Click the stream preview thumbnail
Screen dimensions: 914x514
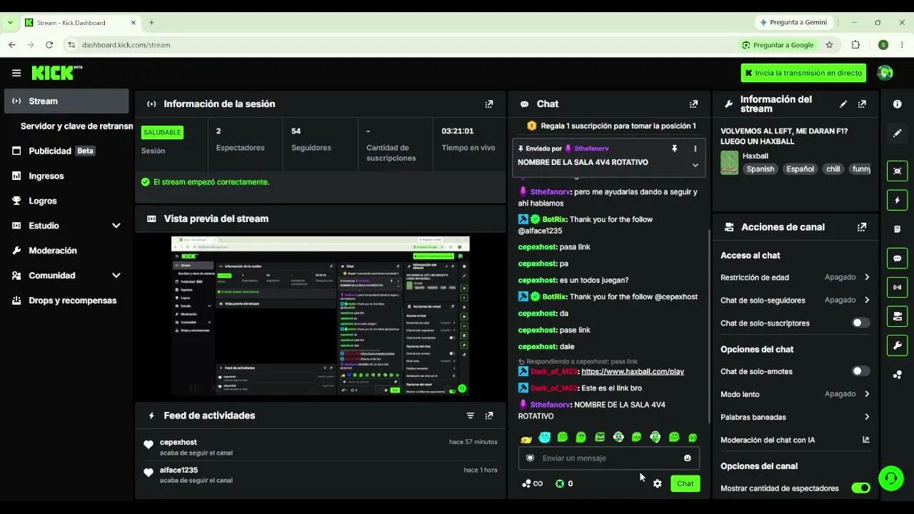coord(320,316)
